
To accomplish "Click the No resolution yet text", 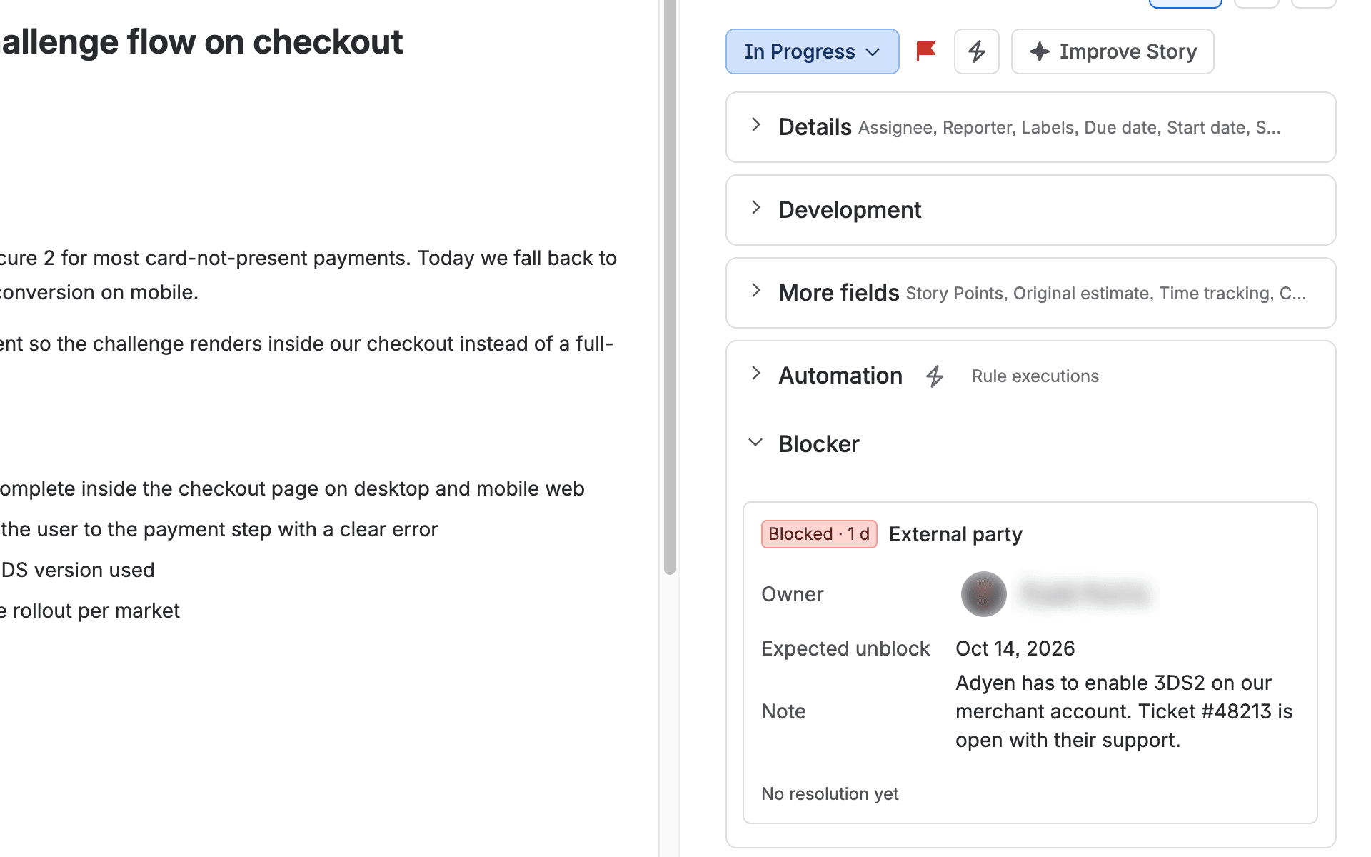I will (830, 794).
